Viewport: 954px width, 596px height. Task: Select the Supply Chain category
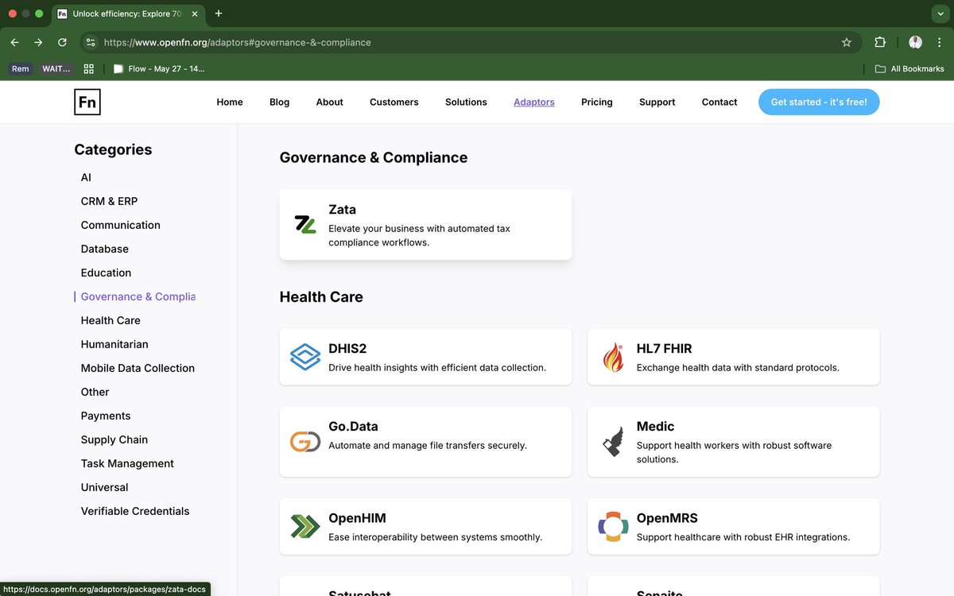tap(114, 439)
